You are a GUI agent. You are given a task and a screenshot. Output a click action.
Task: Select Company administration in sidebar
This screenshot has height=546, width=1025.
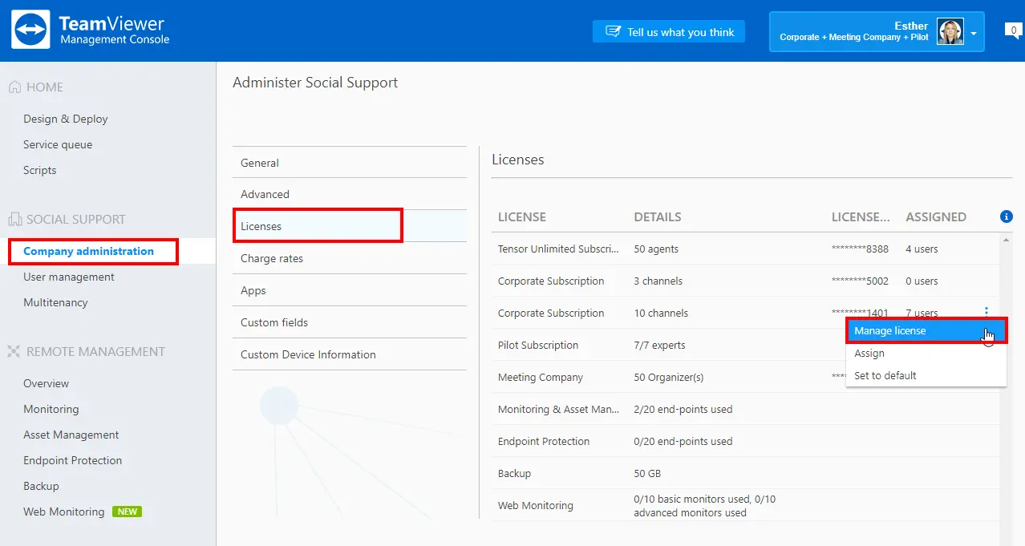(x=88, y=251)
